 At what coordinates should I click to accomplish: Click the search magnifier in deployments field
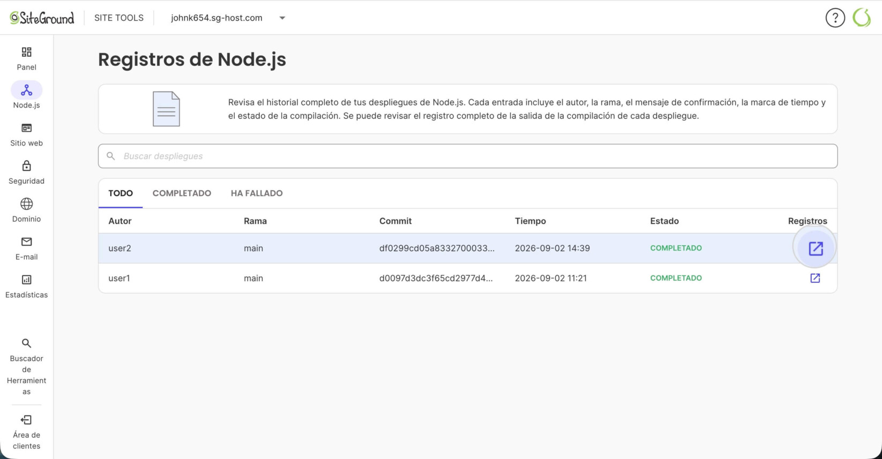[111, 156]
